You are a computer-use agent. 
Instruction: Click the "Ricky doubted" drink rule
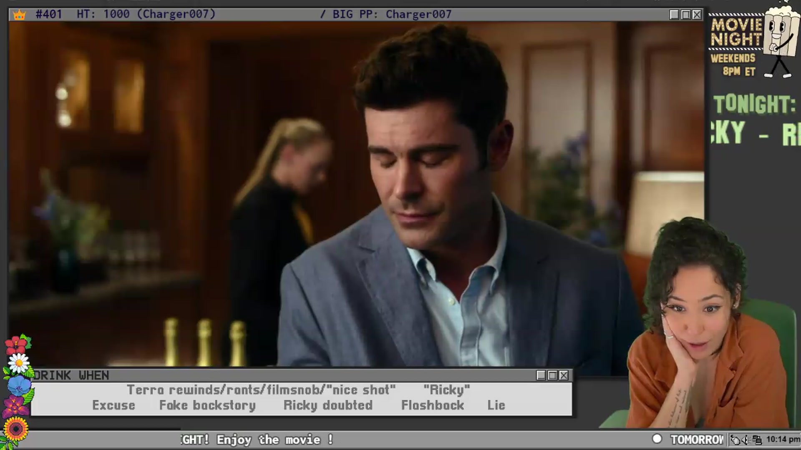click(328, 405)
